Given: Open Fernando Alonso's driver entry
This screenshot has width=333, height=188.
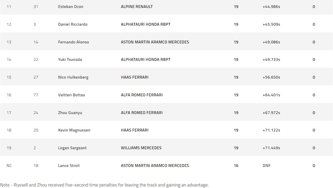Looking at the screenshot, I should click(73, 42).
